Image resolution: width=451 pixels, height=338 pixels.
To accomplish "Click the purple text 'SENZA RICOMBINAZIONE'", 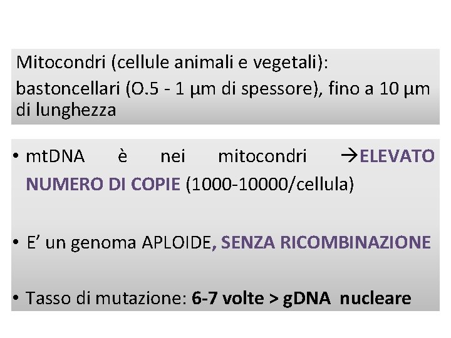I will (326, 242).
